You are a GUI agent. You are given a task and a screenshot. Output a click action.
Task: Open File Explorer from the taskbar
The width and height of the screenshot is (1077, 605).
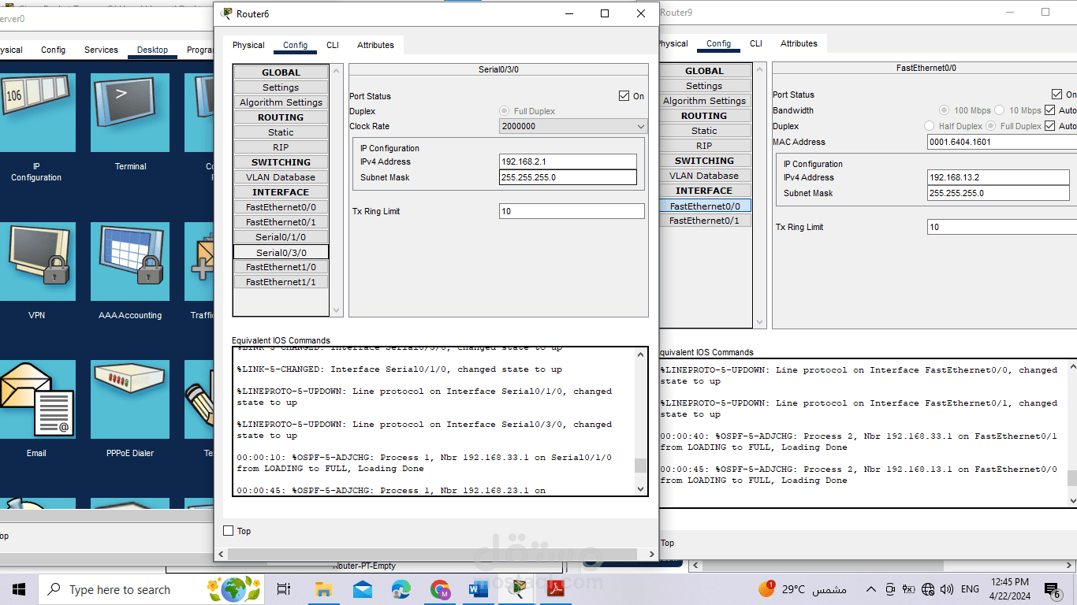pos(323,589)
